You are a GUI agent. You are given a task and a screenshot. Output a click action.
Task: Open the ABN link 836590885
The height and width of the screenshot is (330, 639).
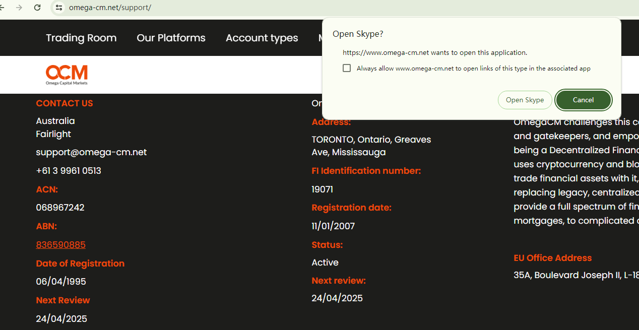tap(60, 245)
